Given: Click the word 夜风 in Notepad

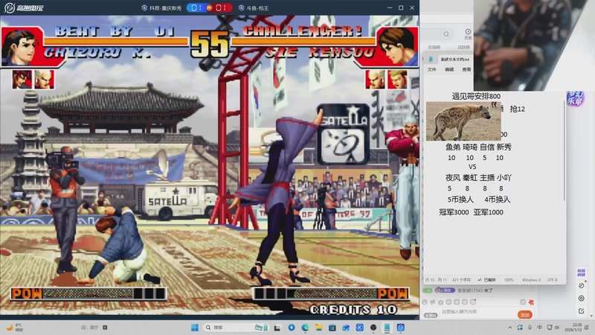Looking at the screenshot, I should pyautogui.click(x=453, y=177).
